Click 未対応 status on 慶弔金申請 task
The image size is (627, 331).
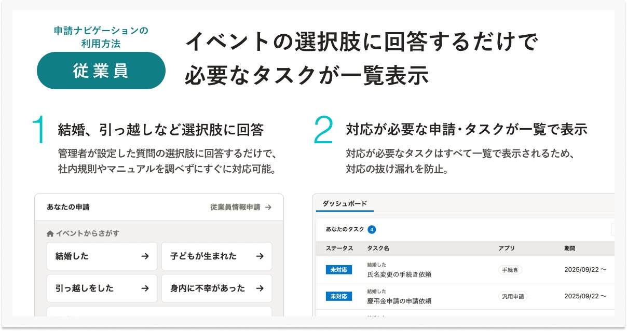pyautogui.click(x=338, y=297)
